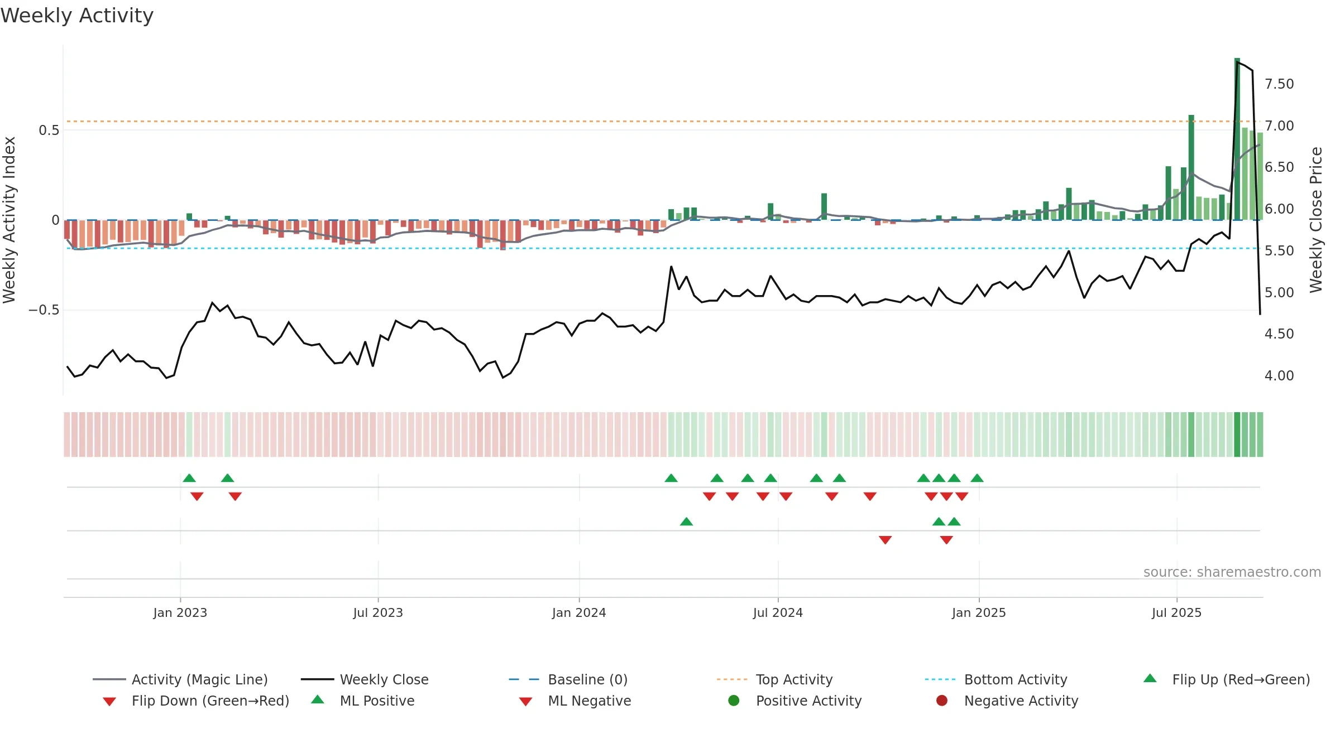
Task: Click the Jan 2024 x-axis label
Action: pos(579,612)
